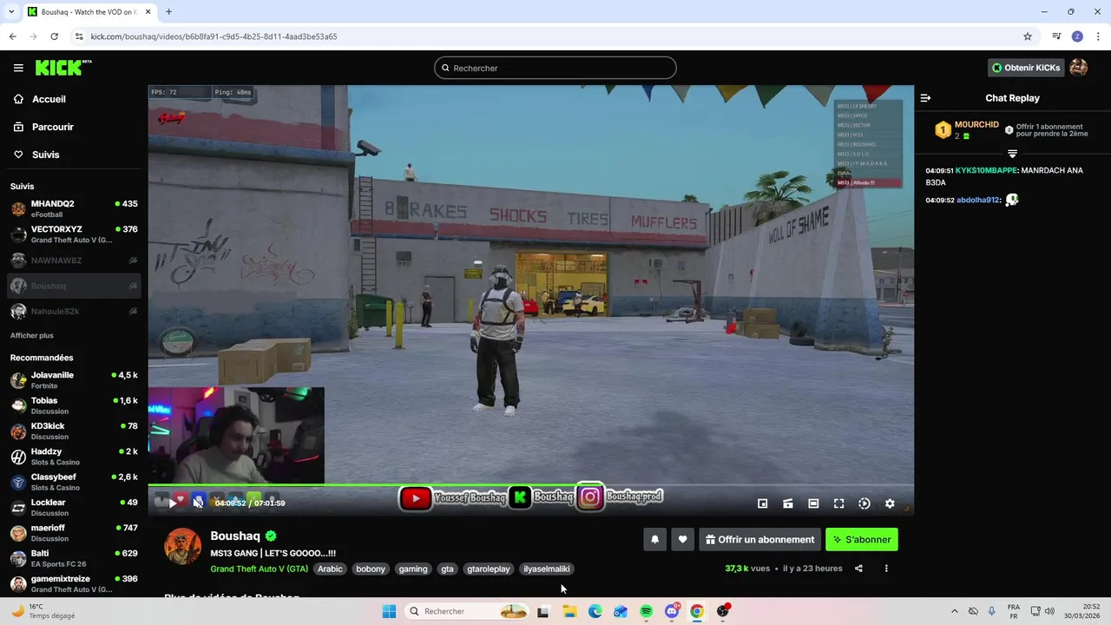Enter fullscreen video mode
Screen dimensions: 1111x625
click(838, 503)
